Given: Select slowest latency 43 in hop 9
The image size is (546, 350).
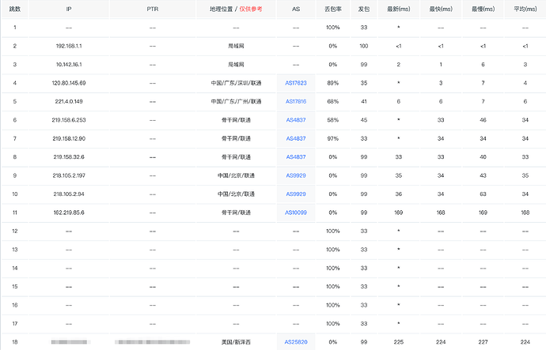Looking at the screenshot, I should pos(483,175).
